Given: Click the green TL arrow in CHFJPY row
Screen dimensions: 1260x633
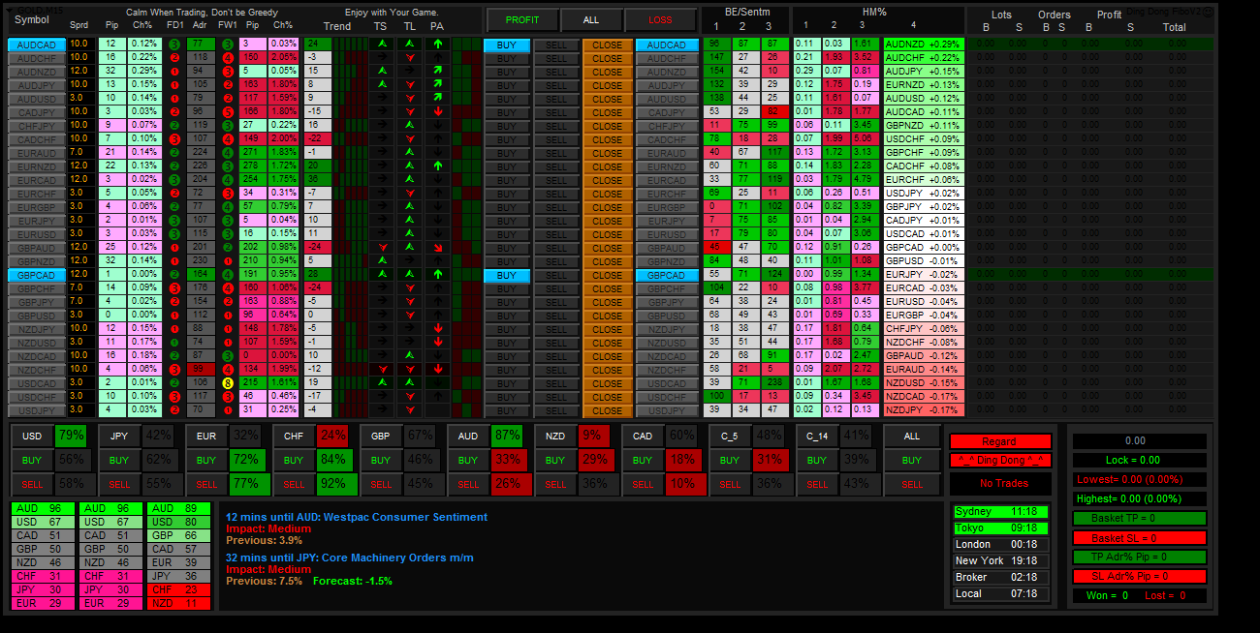Looking at the screenshot, I should coord(410,126).
